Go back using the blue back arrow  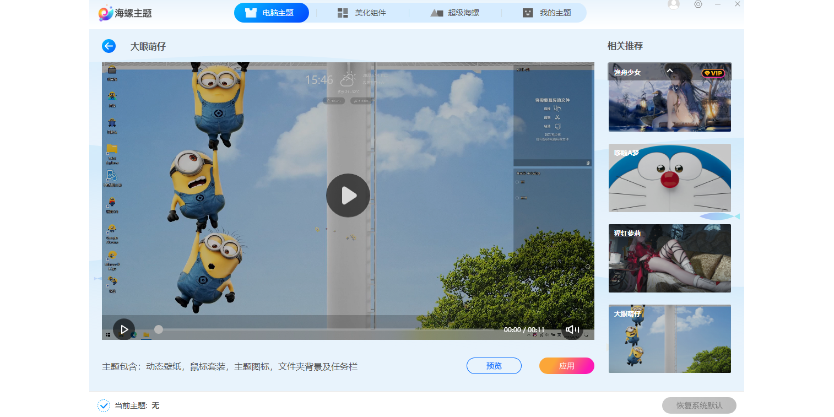click(x=109, y=46)
